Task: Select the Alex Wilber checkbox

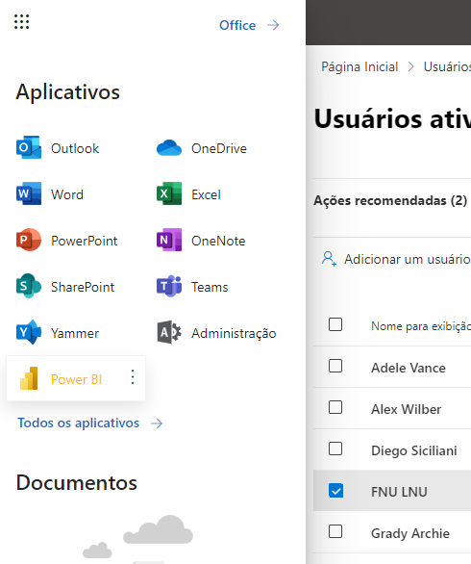Action: pos(335,407)
